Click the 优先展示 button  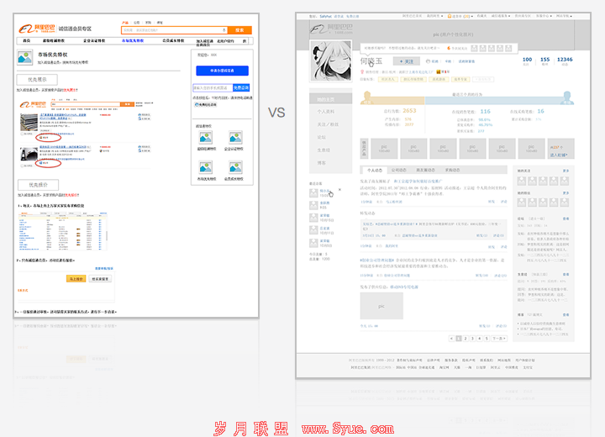(37, 80)
